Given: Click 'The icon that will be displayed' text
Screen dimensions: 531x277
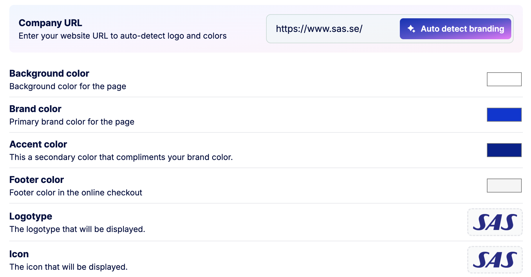Looking at the screenshot, I should [x=68, y=267].
